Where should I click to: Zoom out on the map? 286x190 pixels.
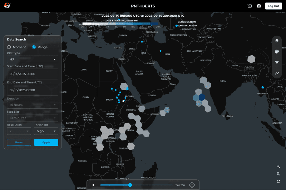278,174
